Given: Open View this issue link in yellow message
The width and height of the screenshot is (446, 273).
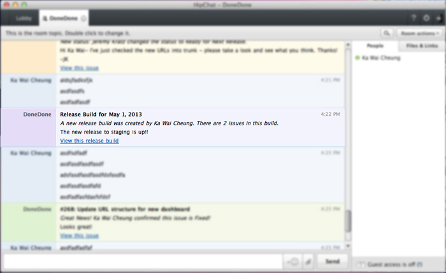Looking at the screenshot, I should pos(80,68).
